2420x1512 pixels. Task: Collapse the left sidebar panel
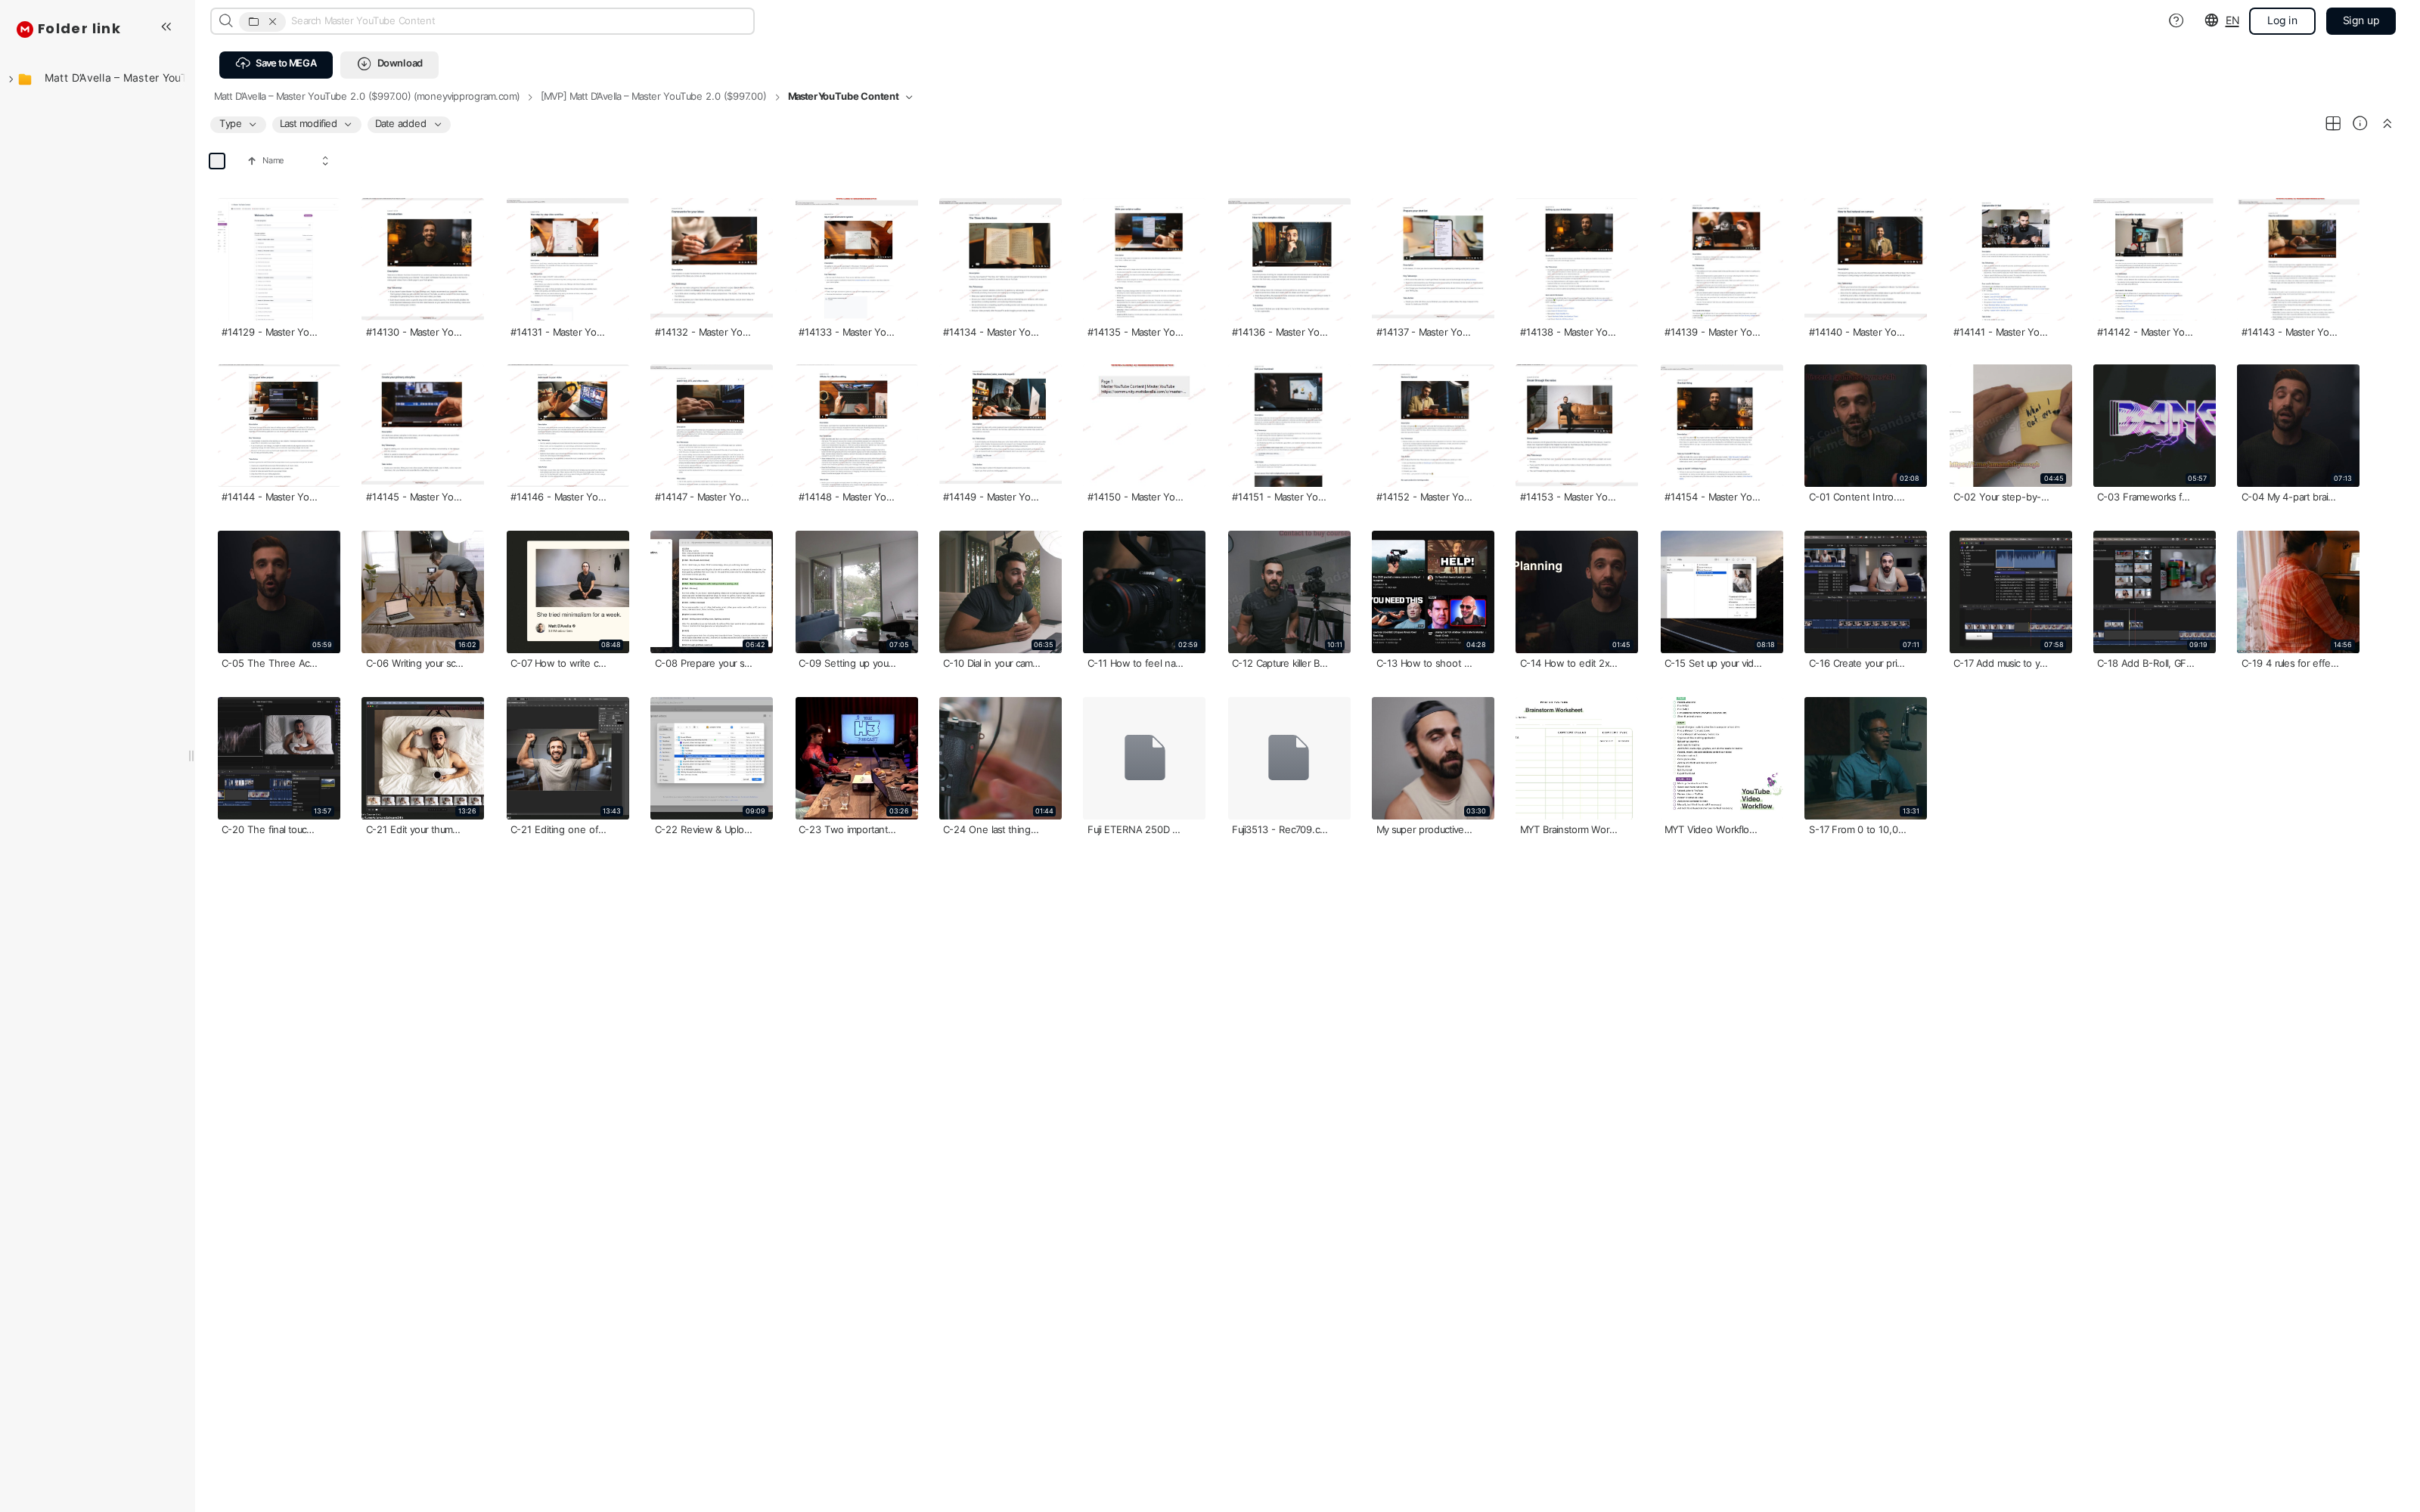(x=166, y=27)
